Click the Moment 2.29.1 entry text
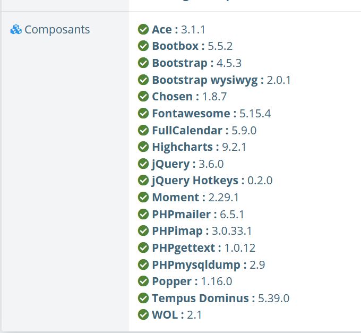This screenshot has width=361, height=333. point(195,198)
